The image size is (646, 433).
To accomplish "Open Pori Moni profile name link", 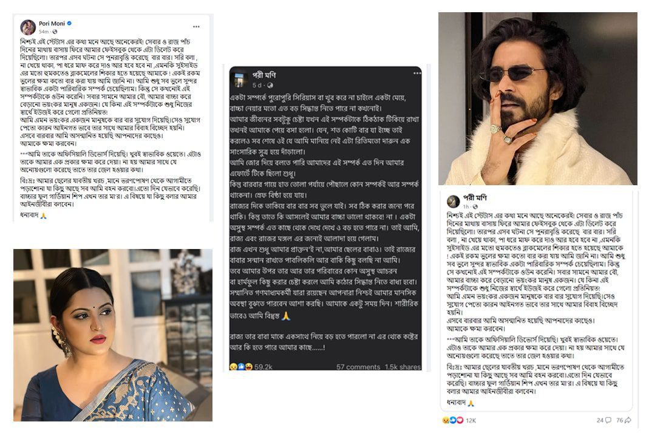I will [x=52, y=24].
